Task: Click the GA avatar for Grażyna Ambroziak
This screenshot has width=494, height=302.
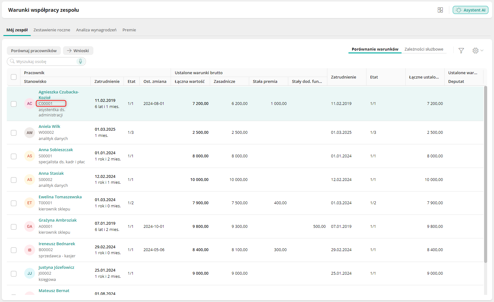Action: (x=29, y=227)
